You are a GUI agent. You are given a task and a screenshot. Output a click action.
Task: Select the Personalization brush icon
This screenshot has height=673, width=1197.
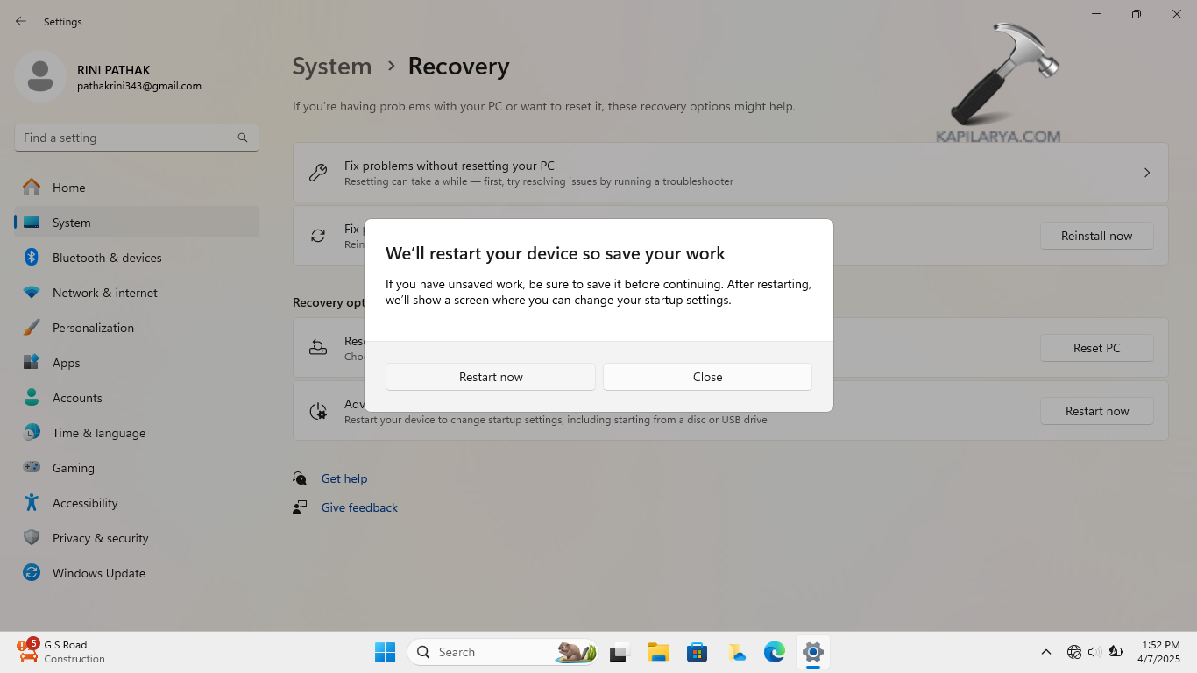pyautogui.click(x=32, y=328)
